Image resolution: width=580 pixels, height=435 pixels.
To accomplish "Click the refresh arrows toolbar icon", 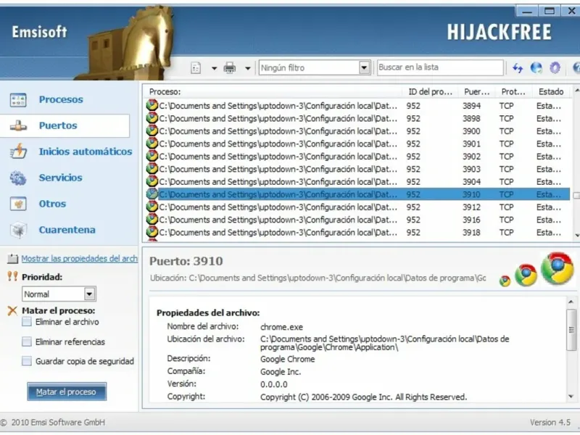I will pyautogui.click(x=518, y=68).
